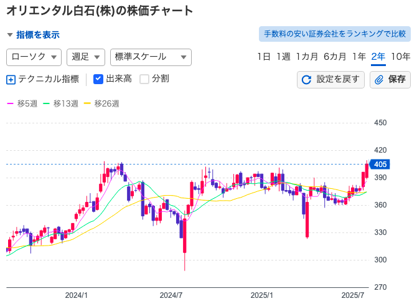Click the reload arrow icon in 設定を戻す
Viewport: 417px width, 306px height.
pyautogui.click(x=306, y=80)
